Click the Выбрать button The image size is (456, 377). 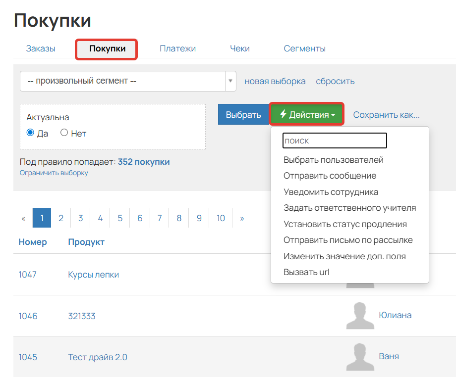pyautogui.click(x=243, y=114)
